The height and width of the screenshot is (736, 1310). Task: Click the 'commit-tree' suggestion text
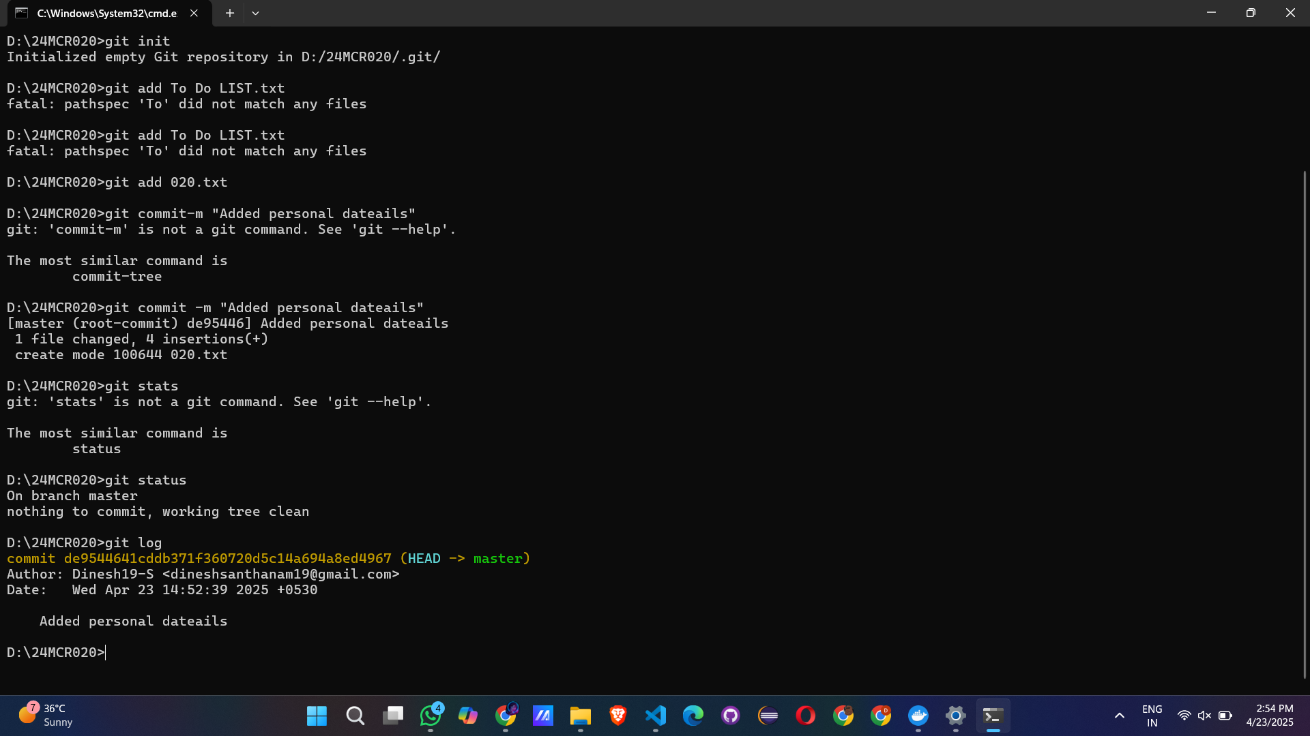click(x=117, y=276)
